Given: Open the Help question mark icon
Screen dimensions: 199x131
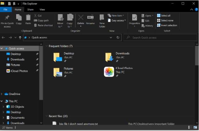Looking at the screenshot, I should coord(197,10).
